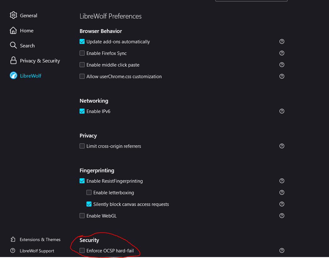The width and height of the screenshot is (329, 258).
Task: Click Silently block canvas access requests label
Action: point(131,204)
